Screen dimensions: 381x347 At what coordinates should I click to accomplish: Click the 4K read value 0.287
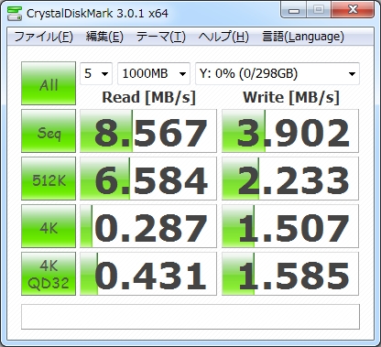pos(148,226)
